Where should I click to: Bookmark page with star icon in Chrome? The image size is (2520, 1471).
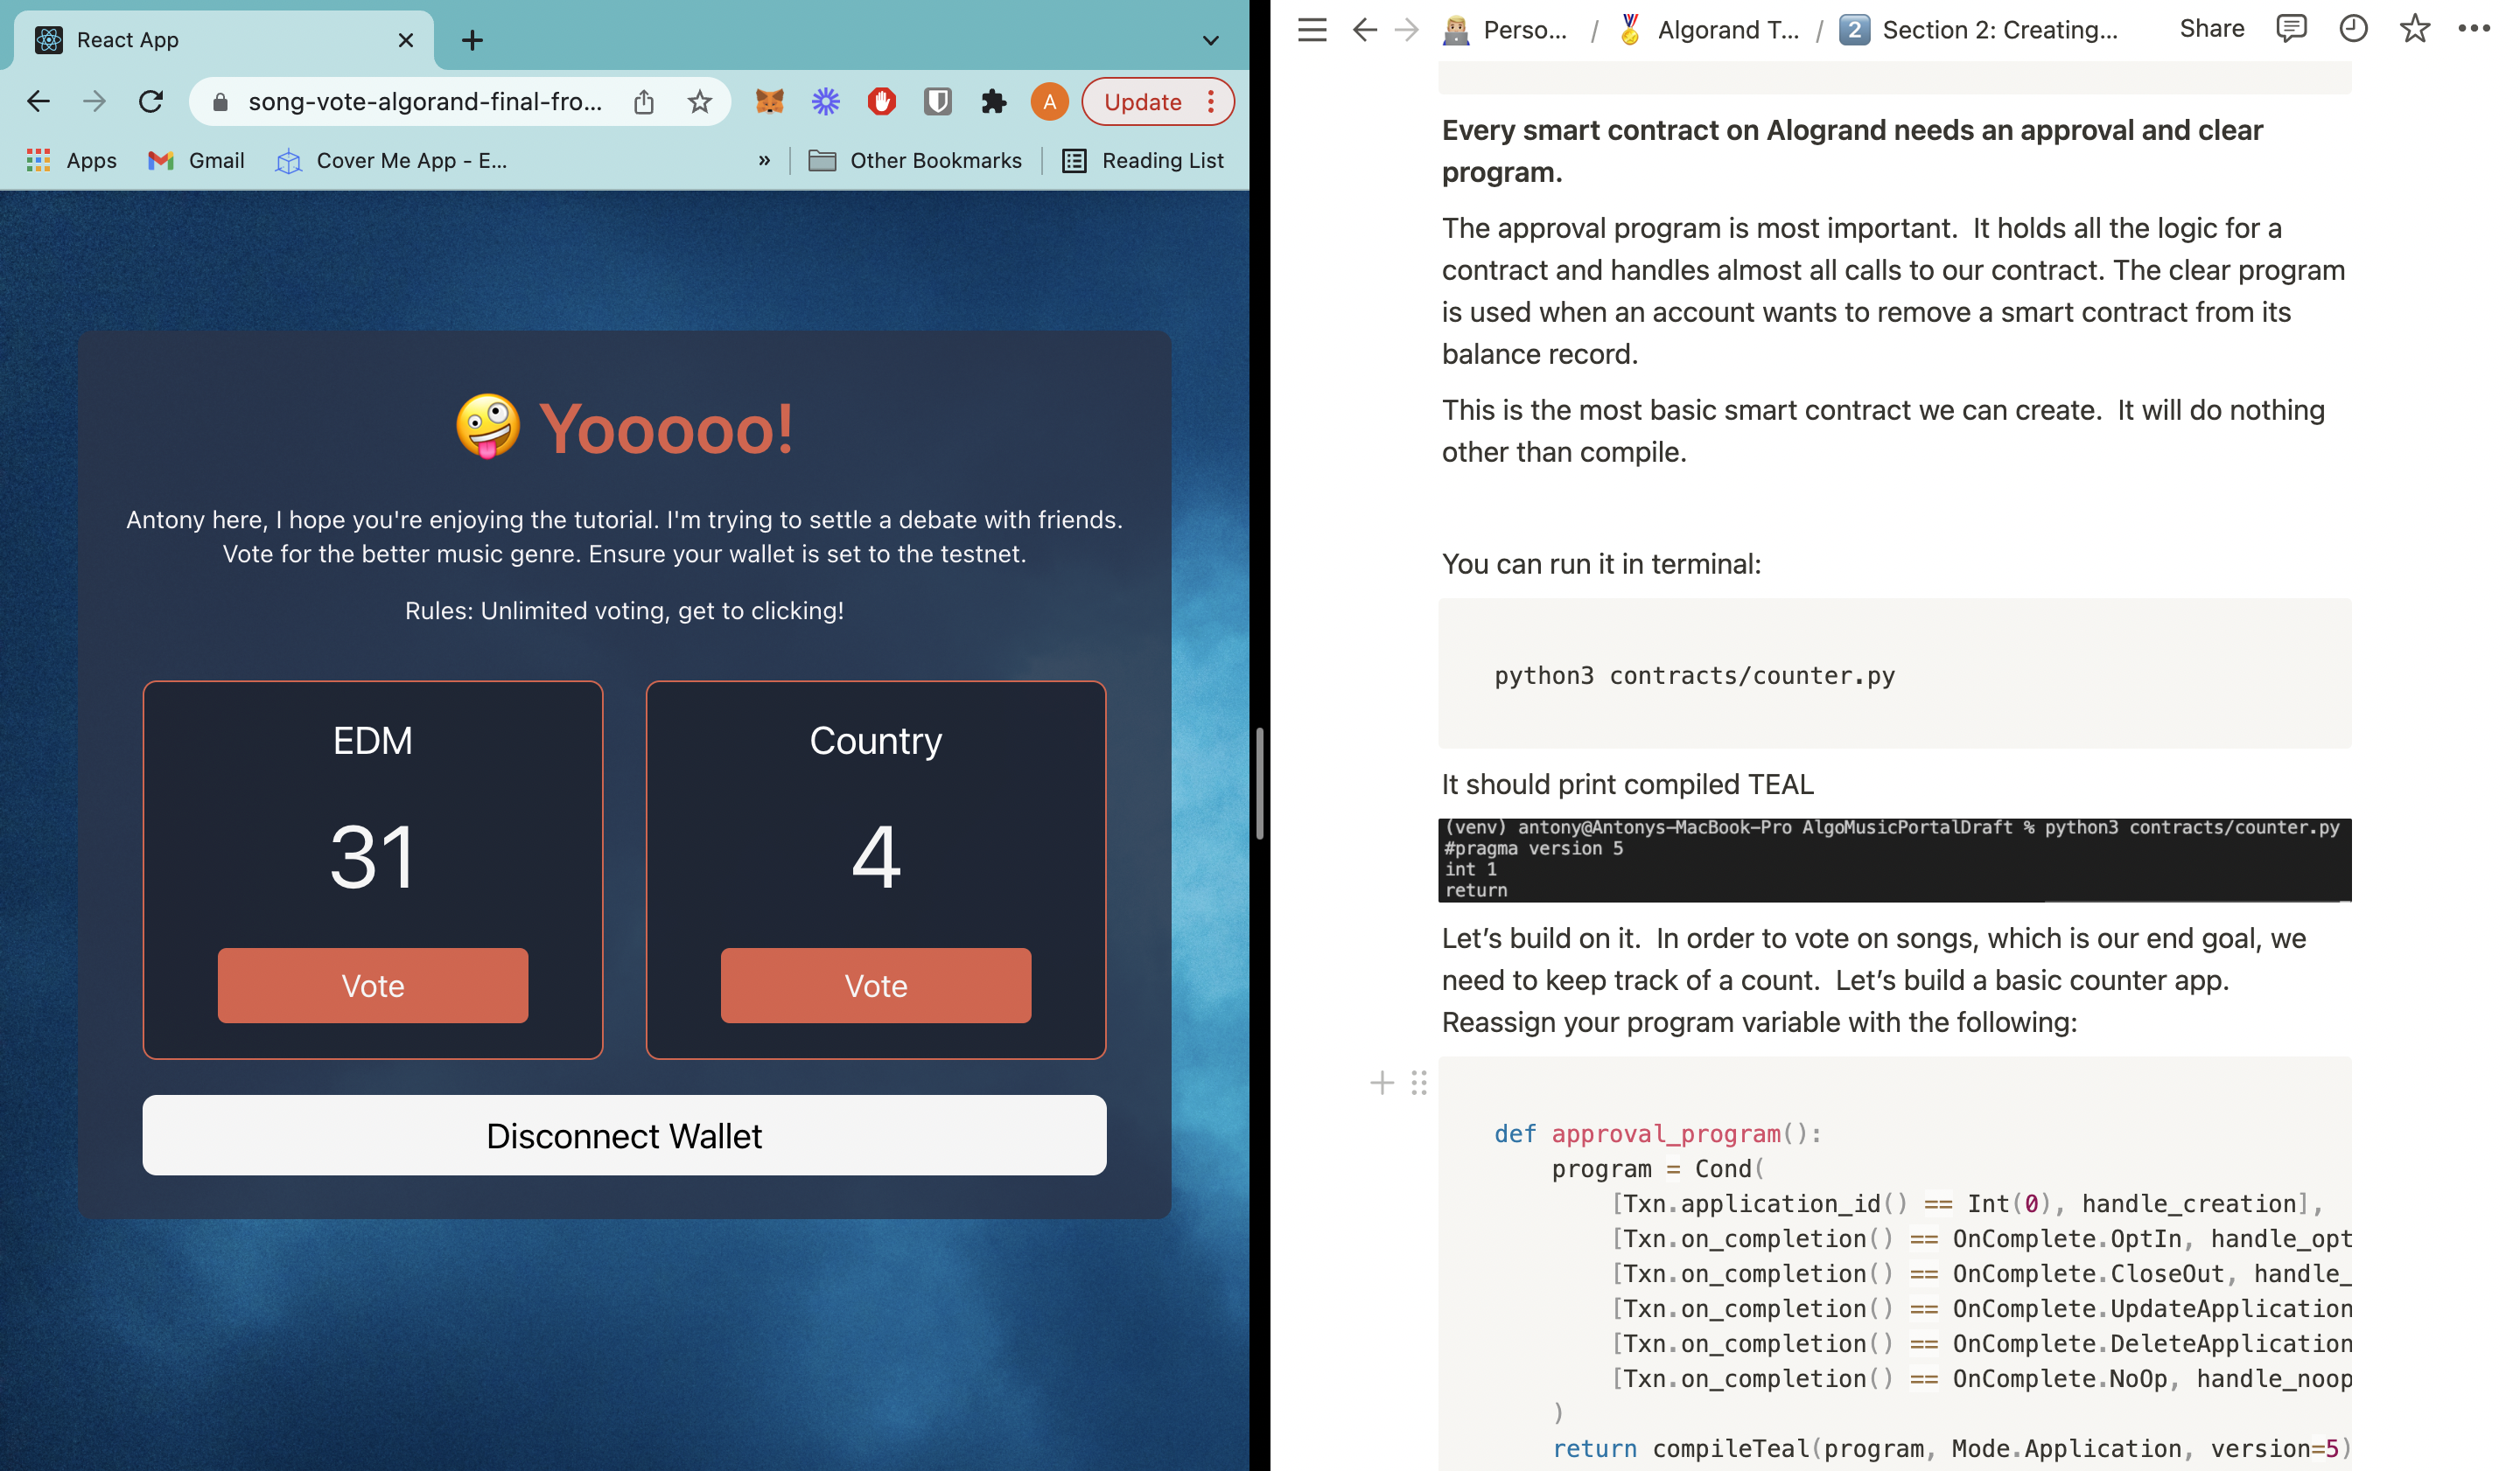click(700, 102)
